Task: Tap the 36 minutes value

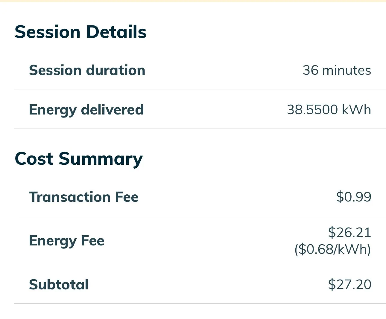Action: pyautogui.click(x=337, y=70)
